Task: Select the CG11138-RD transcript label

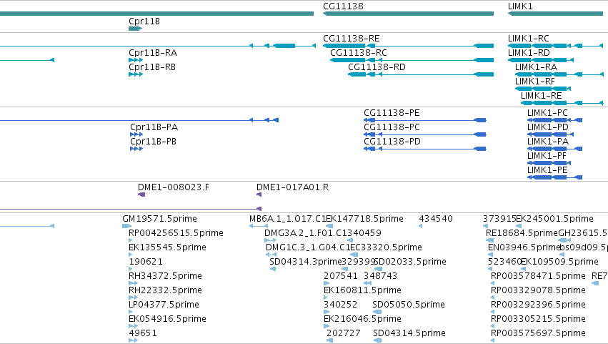Action: [377, 67]
